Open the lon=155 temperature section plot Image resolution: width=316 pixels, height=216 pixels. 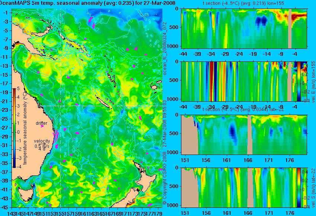click(x=244, y=28)
